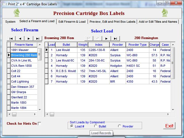Viewport: 184px width, 138px height.
Task: Click the Charge column header
Action: pyautogui.click(x=154, y=45)
